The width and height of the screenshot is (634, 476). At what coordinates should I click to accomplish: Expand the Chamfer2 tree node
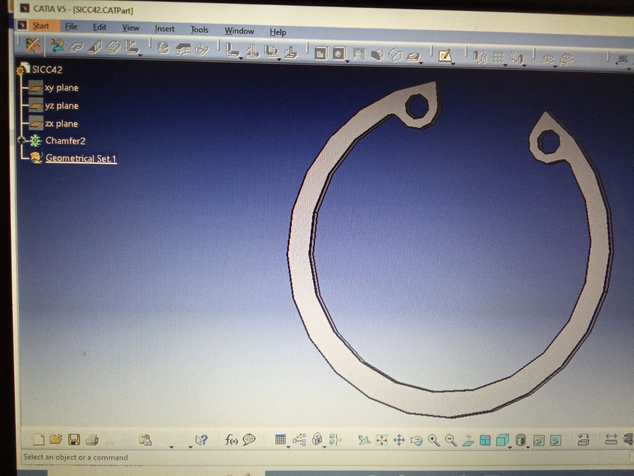pos(21,140)
